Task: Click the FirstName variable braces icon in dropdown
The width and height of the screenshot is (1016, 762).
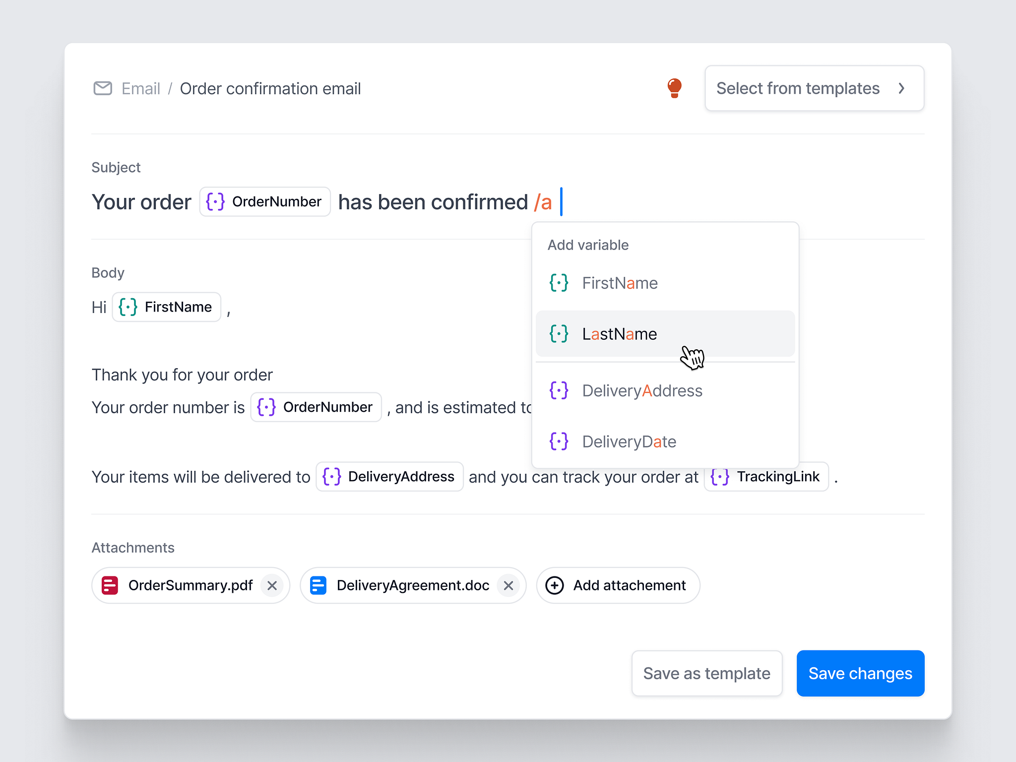Action: (559, 283)
